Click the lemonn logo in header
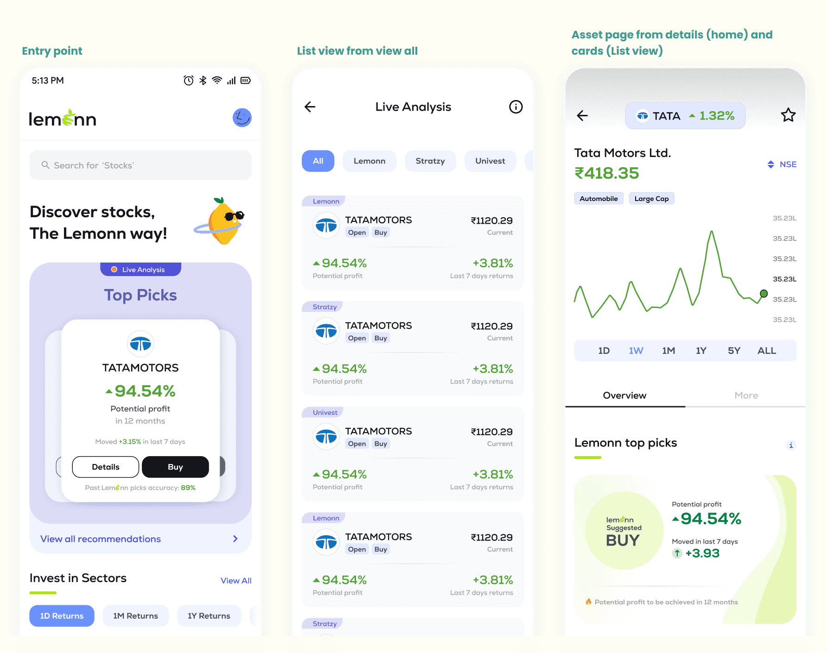 [63, 119]
